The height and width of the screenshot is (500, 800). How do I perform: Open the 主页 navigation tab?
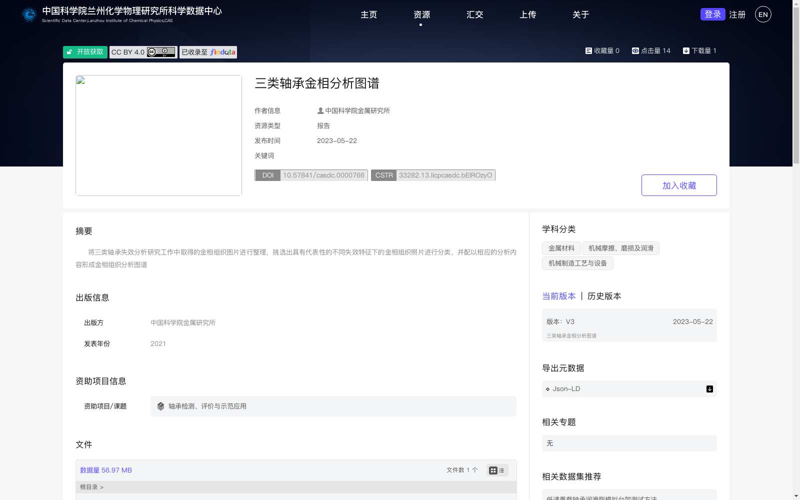click(369, 14)
